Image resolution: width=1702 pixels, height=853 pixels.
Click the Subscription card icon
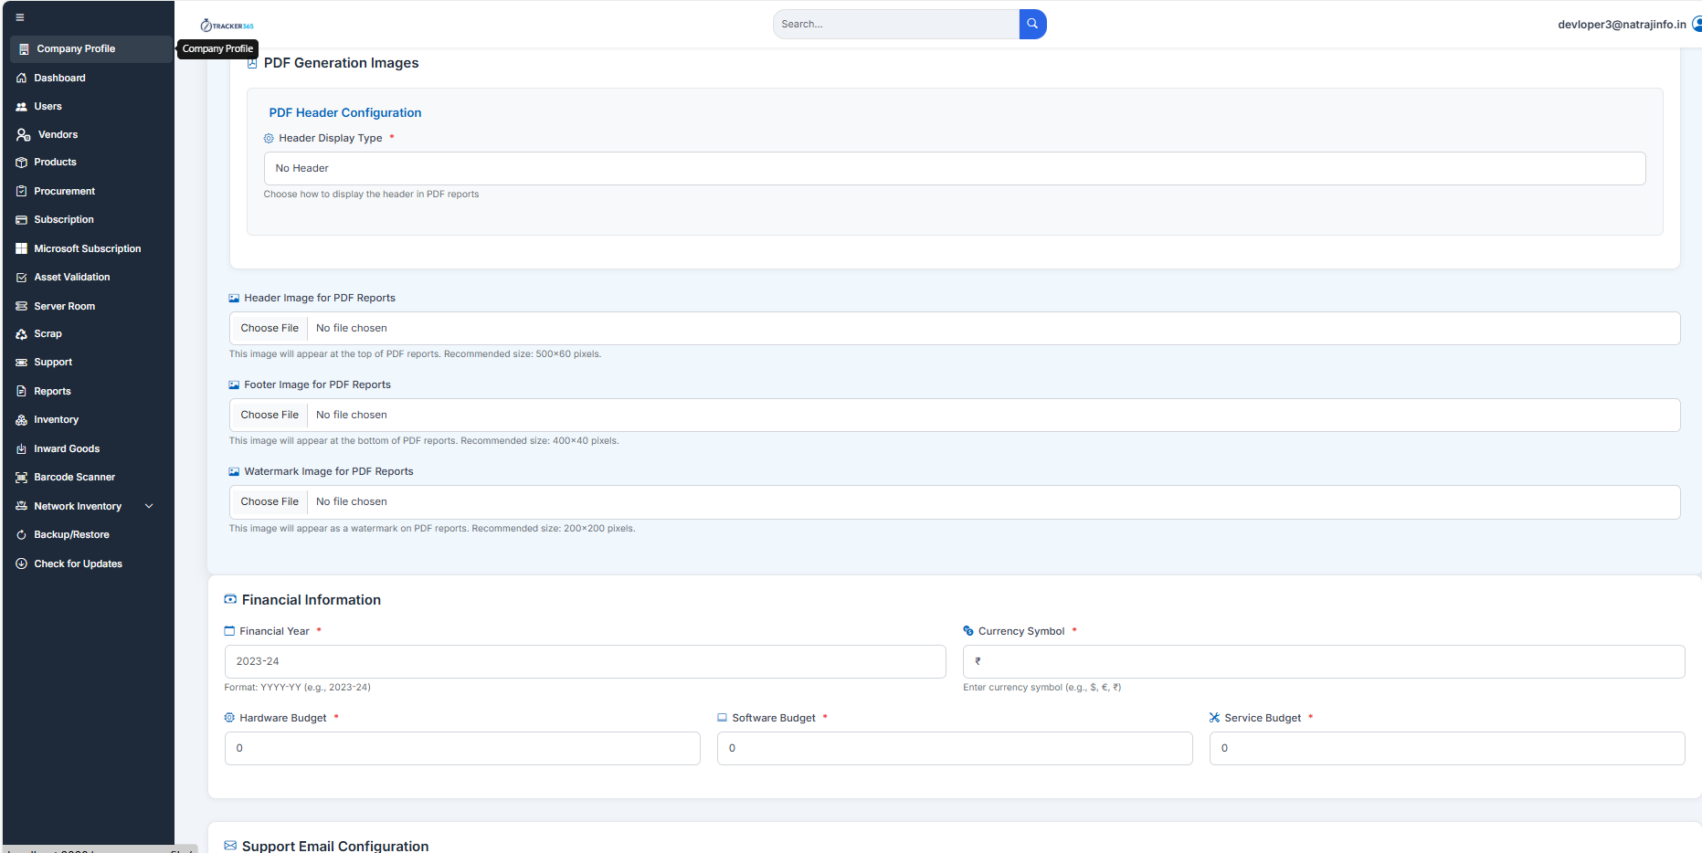(21, 220)
